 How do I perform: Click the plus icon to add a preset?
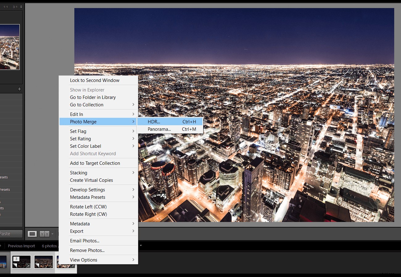pos(19,89)
